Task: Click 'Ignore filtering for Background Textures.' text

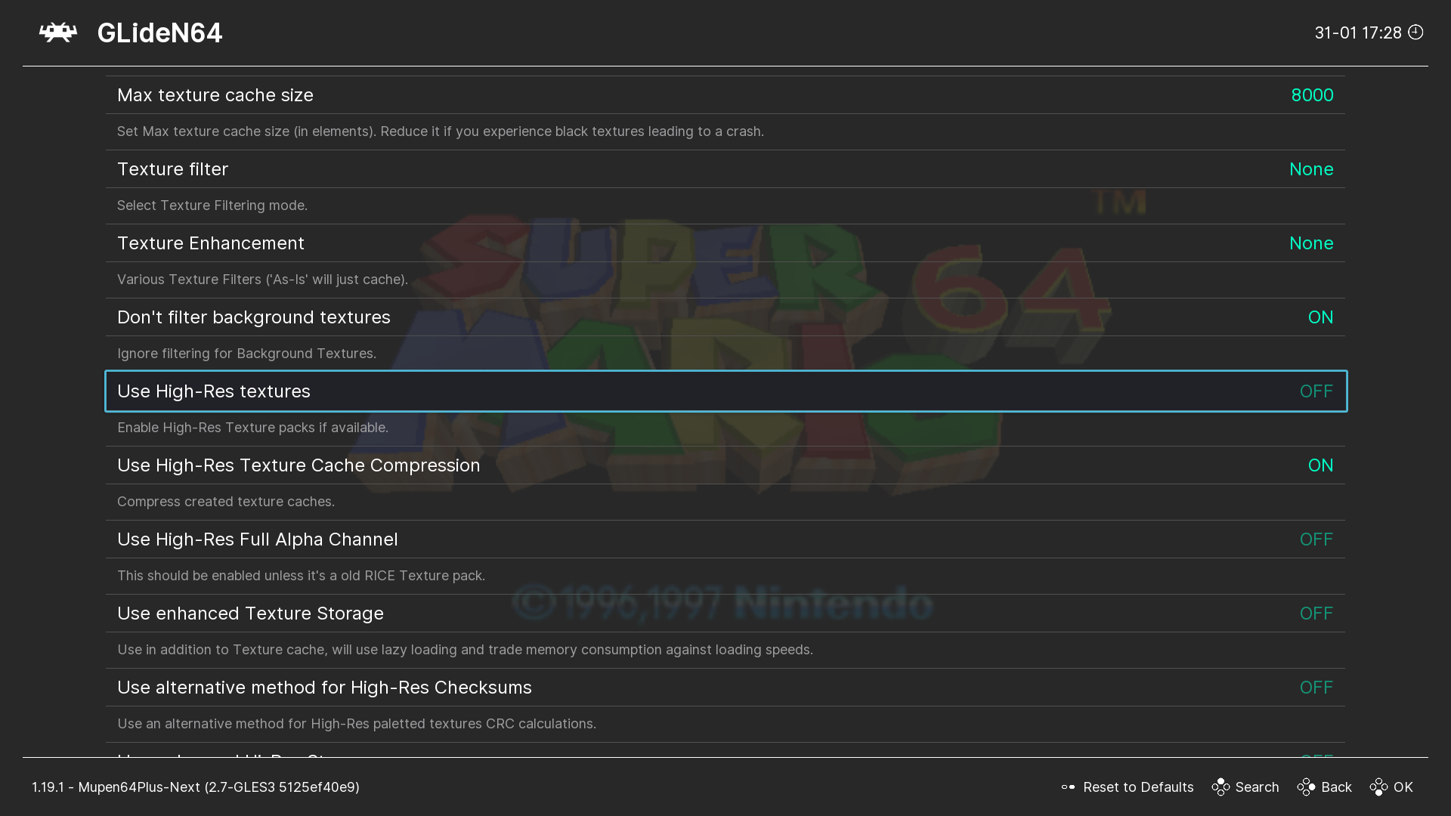Action: point(246,354)
